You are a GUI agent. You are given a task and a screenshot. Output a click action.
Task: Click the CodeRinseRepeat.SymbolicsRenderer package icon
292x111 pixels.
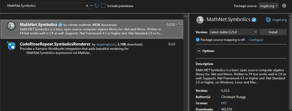point(11,46)
